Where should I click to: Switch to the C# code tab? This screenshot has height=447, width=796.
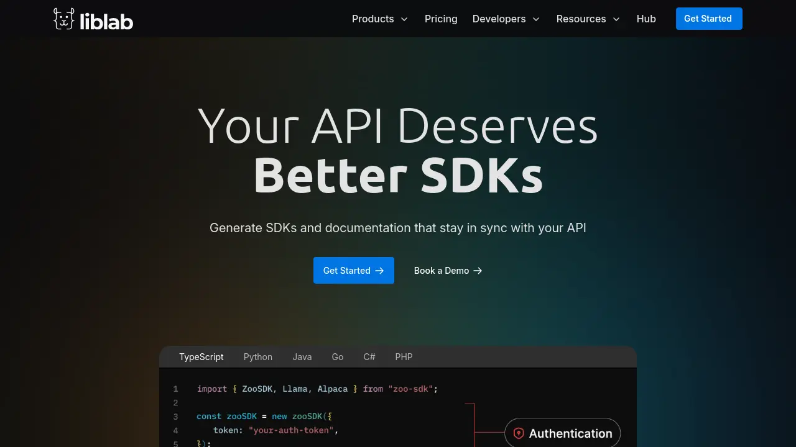(369, 357)
